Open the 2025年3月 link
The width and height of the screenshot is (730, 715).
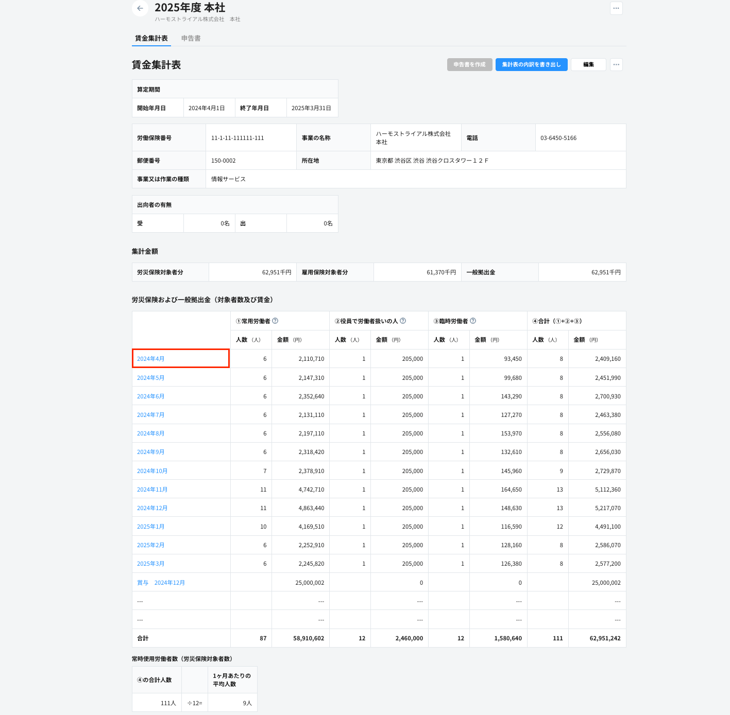tap(150, 564)
